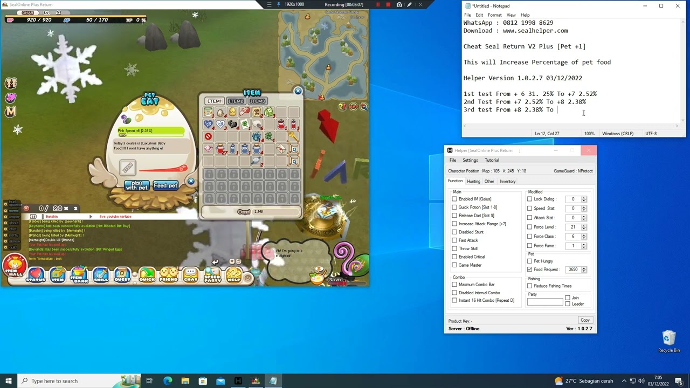Click the recorder camera screenshot icon
This screenshot has height=388, width=690.
click(399, 5)
